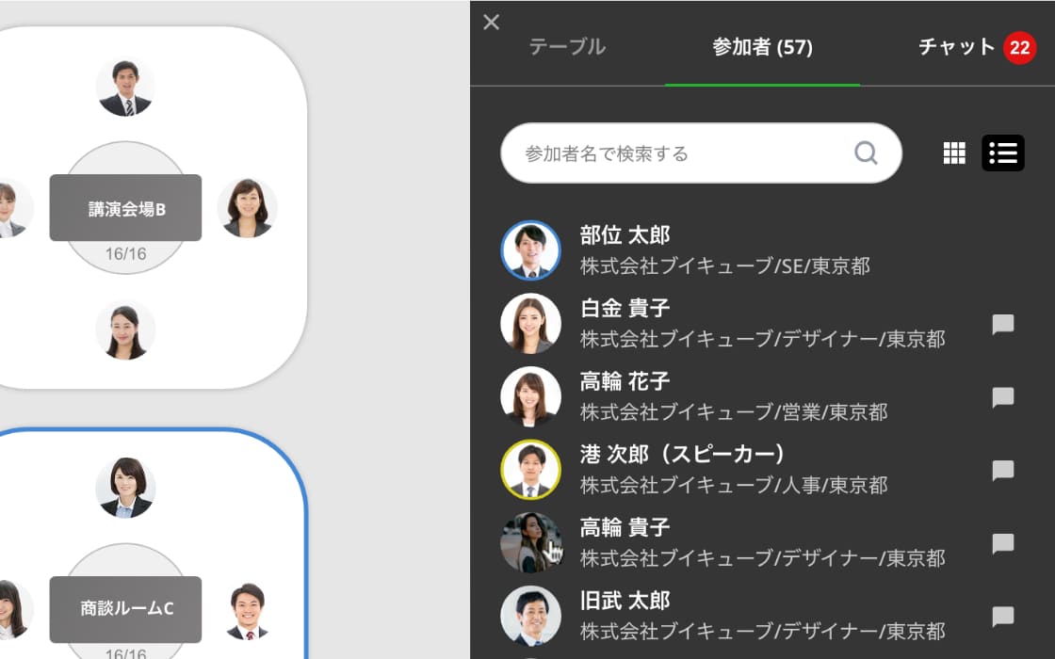Open chat with 旧武 太郎
This screenshot has height=659, width=1055.
1002,616
